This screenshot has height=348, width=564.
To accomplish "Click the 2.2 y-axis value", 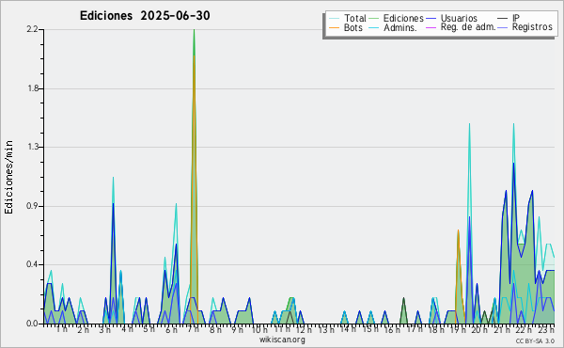I will point(32,29).
